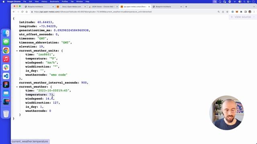Screen dimensions: 257x144
Task: Open the Bookmarks menu
Action: [55, 2]
